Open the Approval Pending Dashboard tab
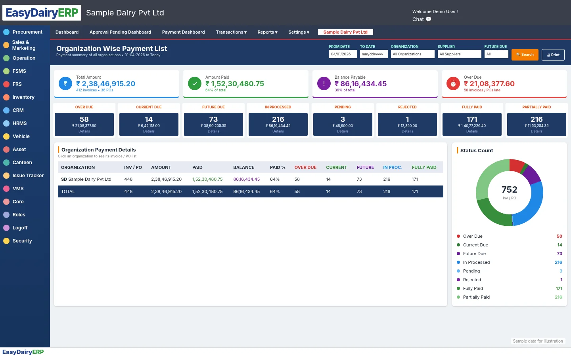The image size is (571, 356). tap(120, 32)
